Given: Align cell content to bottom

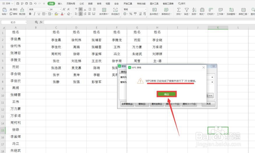Looking at the screenshot, I should click(x=85, y=9).
